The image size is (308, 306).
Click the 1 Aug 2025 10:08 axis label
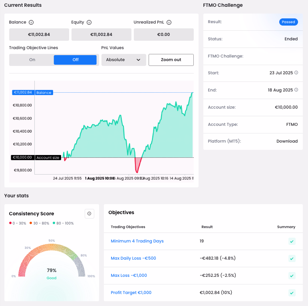click(x=99, y=178)
